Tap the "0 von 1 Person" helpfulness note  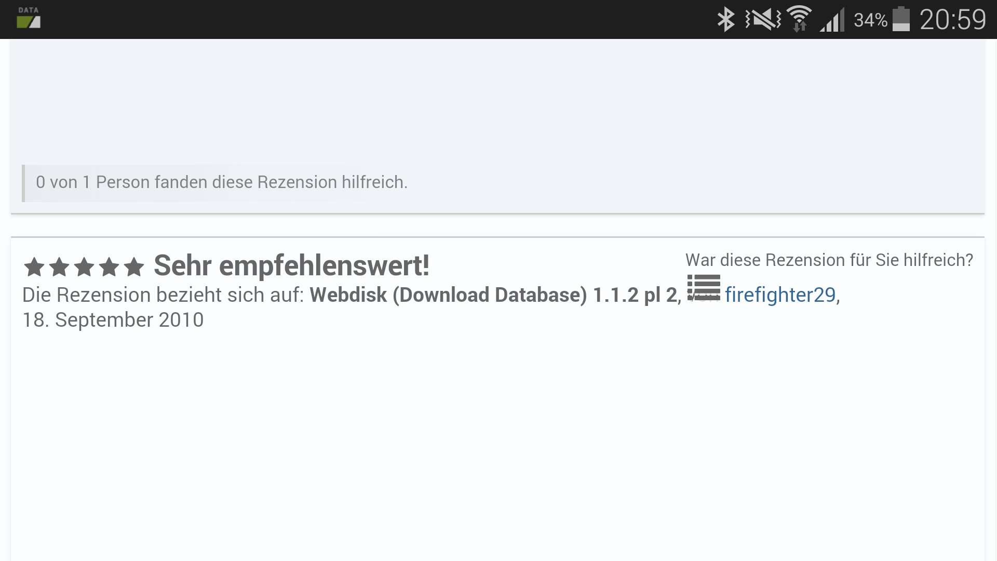[x=221, y=182]
